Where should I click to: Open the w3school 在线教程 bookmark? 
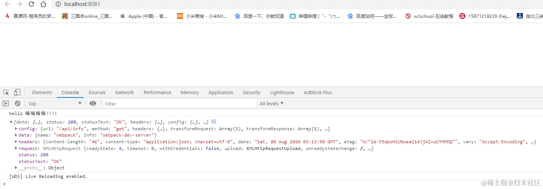(x=429, y=16)
